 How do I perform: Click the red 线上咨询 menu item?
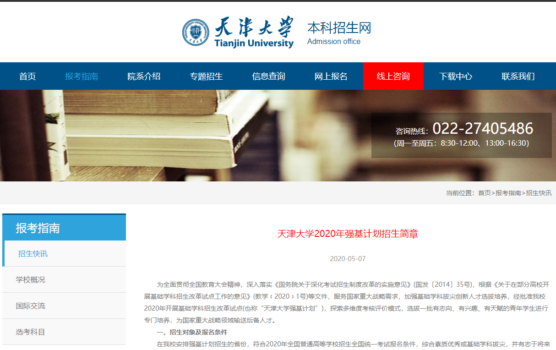tap(393, 76)
